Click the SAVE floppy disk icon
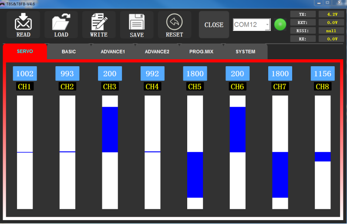The image size is (347, 224). click(137, 24)
